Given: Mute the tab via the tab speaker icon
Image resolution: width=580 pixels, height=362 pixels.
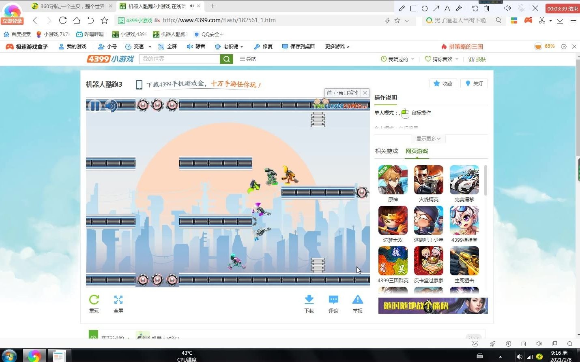Looking at the screenshot, I should [192, 6].
